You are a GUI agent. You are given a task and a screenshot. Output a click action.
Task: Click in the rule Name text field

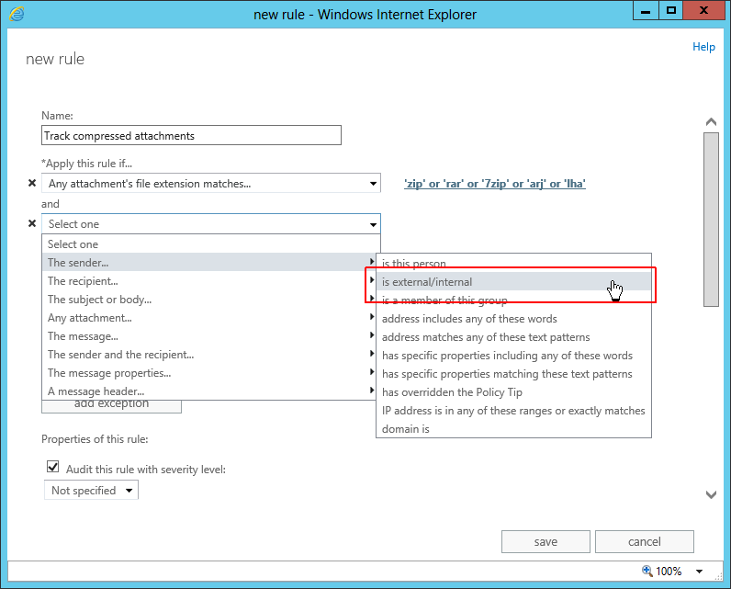(191, 135)
